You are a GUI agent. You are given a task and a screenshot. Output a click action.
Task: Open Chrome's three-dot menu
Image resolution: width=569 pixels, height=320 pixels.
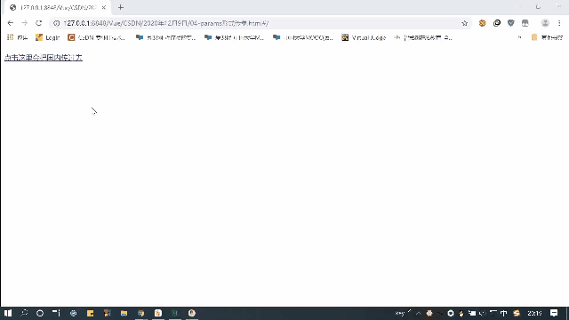coord(559,23)
